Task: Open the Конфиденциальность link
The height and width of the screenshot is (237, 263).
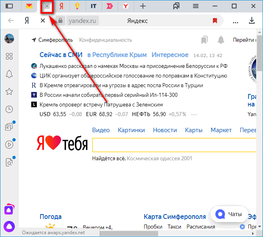Action: (x=106, y=40)
